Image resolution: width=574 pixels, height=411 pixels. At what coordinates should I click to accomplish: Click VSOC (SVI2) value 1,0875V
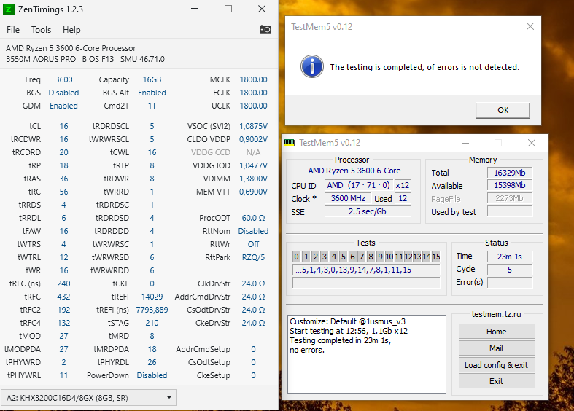coord(253,126)
